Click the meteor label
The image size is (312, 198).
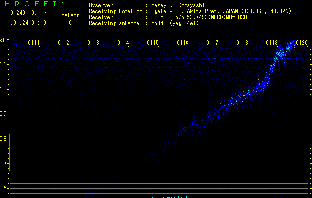(70, 15)
